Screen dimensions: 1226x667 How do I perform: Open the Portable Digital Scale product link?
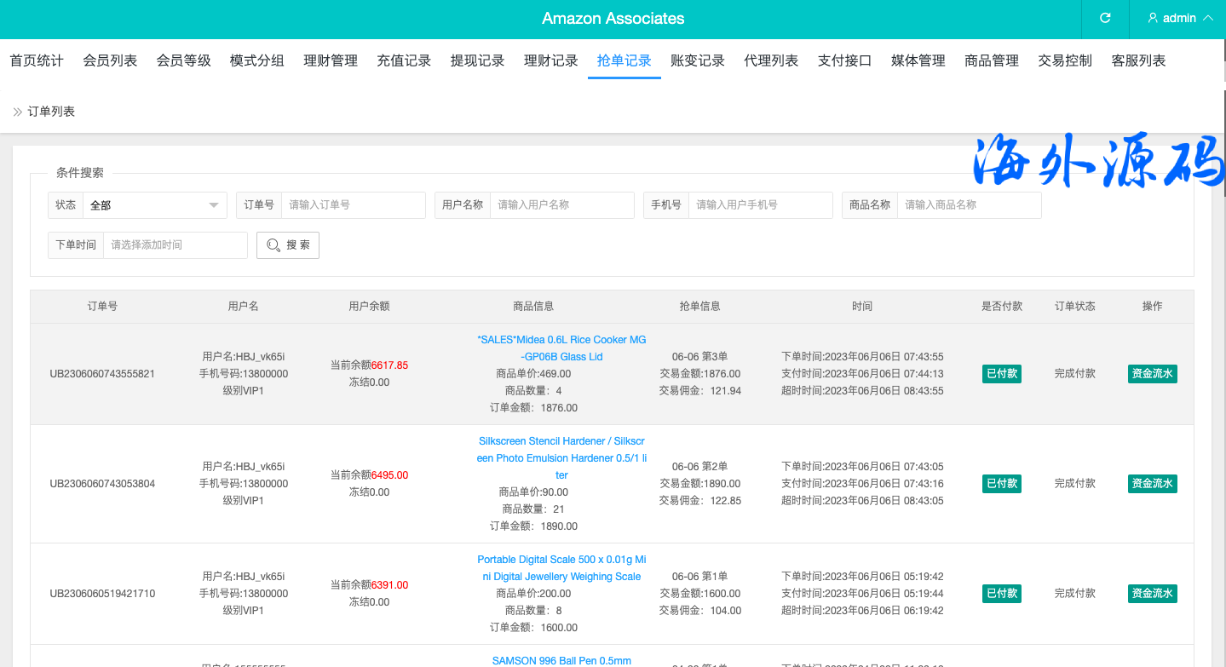pyautogui.click(x=561, y=567)
